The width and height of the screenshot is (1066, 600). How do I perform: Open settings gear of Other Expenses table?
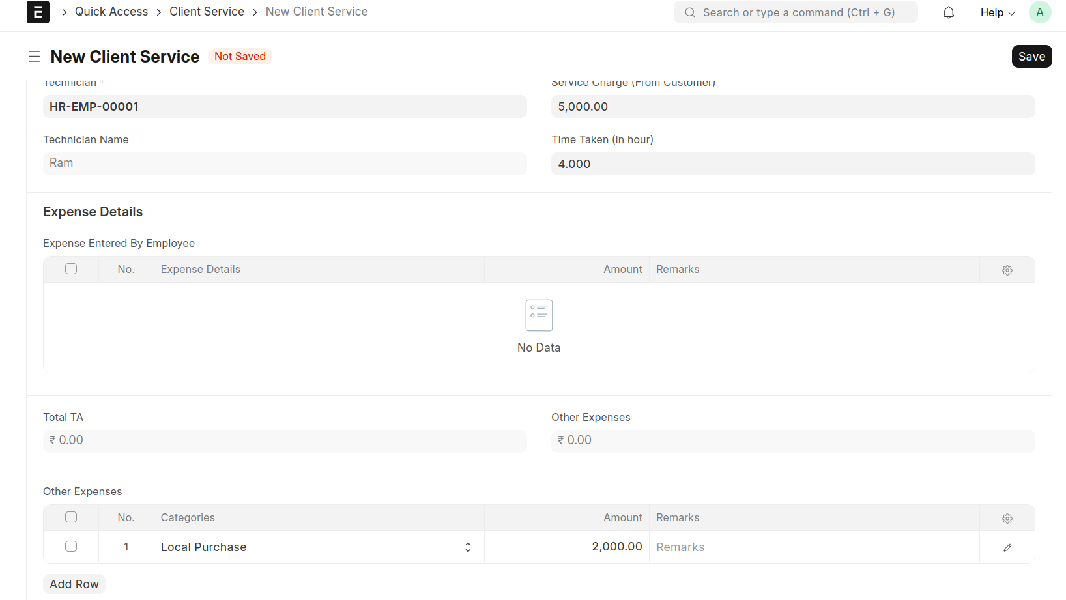pos(1007,518)
